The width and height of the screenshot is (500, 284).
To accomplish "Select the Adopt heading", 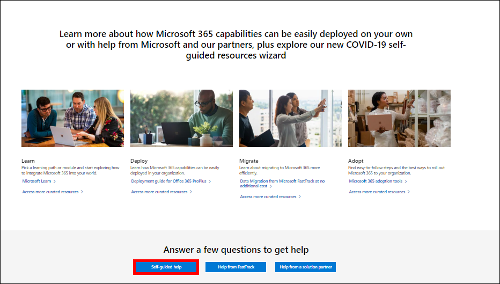I will tap(356, 161).
